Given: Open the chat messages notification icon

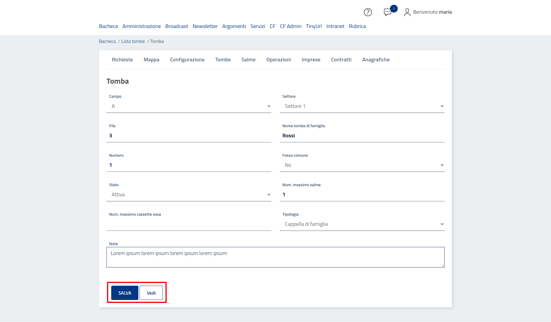Looking at the screenshot, I should (x=388, y=12).
